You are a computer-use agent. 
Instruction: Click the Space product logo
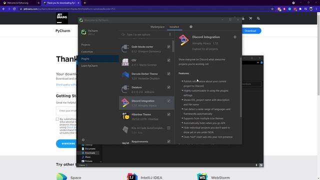(x=61, y=176)
